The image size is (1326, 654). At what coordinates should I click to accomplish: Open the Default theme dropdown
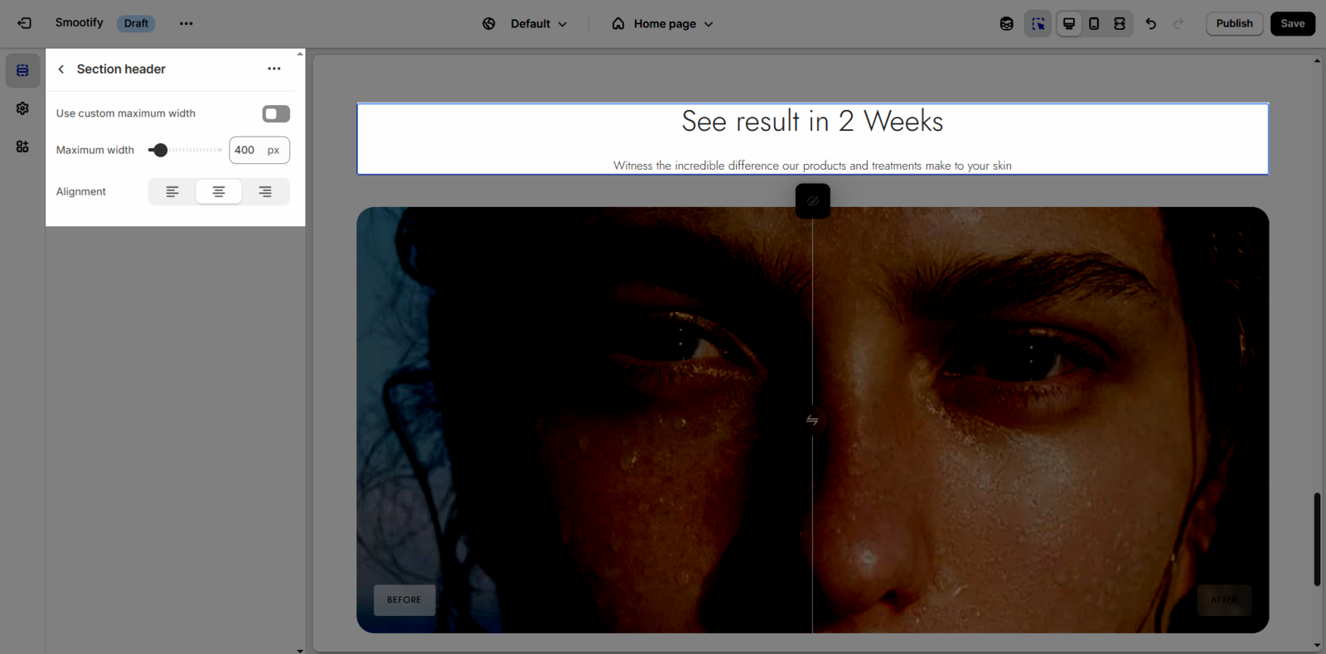tap(525, 23)
